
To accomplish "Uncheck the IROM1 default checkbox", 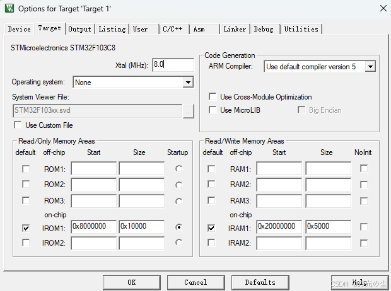I will click(26, 228).
